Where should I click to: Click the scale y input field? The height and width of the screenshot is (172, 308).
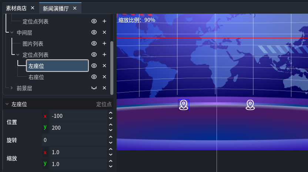point(78,164)
